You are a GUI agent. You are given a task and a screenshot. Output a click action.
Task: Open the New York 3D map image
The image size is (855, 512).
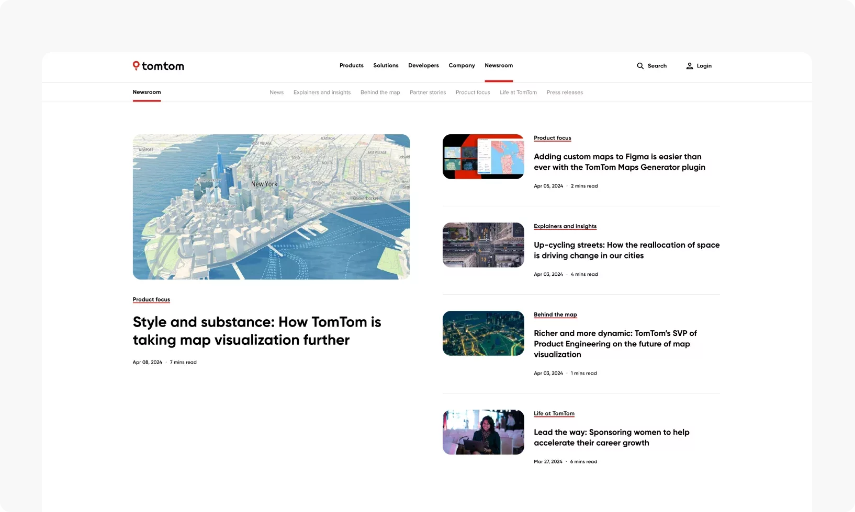(271, 207)
